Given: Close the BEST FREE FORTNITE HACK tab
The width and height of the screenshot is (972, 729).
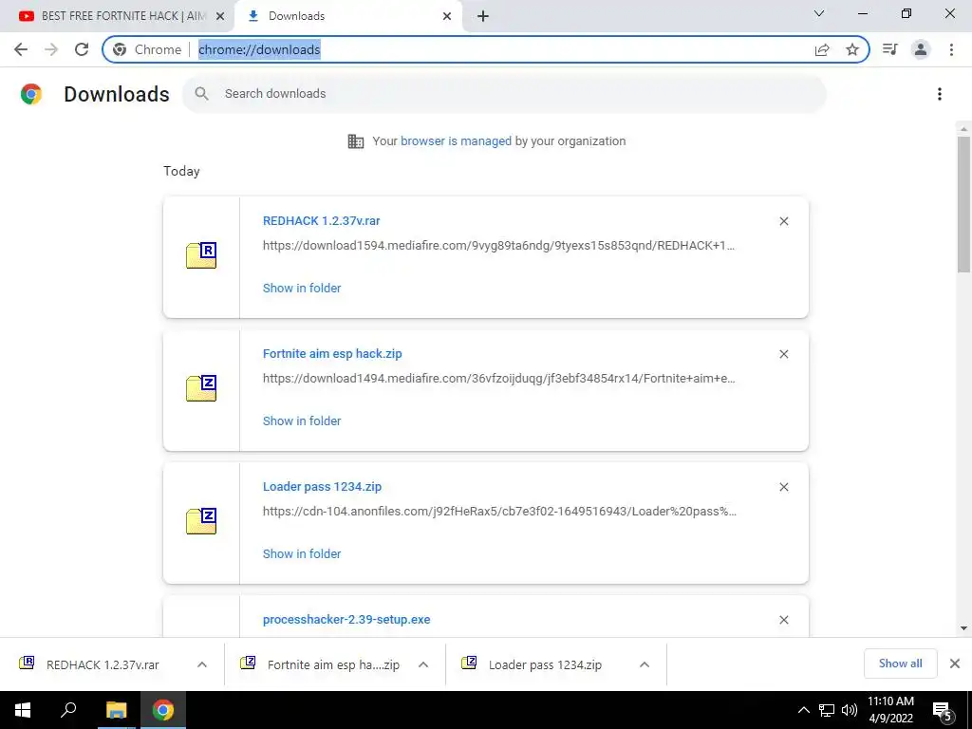Looking at the screenshot, I should (x=219, y=16).
